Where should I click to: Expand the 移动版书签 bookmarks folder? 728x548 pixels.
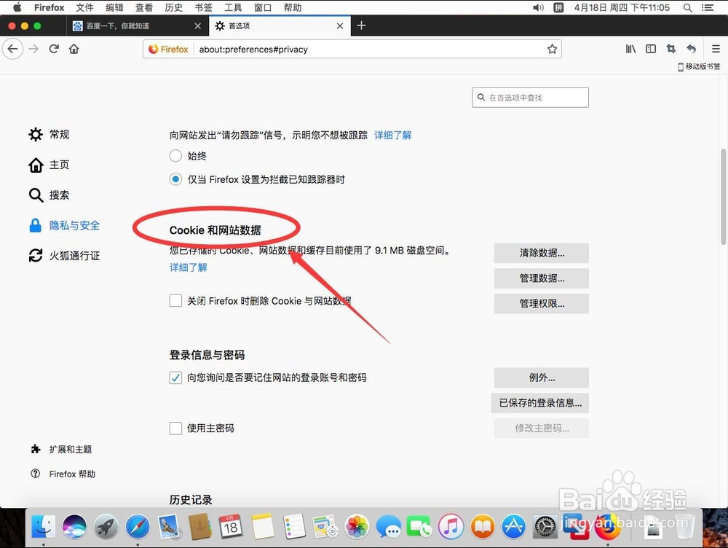(x=697, y=66)
